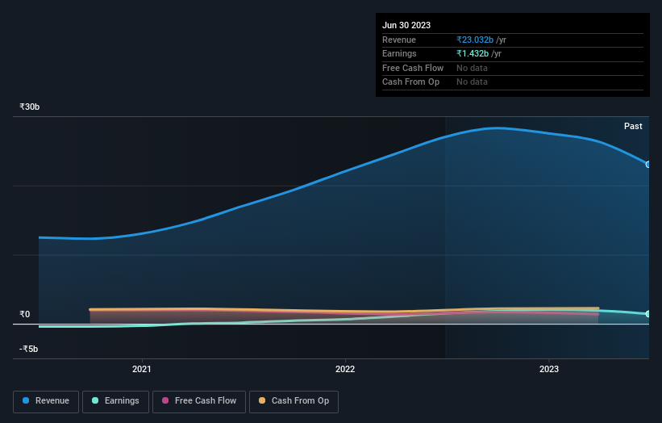Toggle the Earnings series legend button

pyautogui.click(x=115, y=401)
